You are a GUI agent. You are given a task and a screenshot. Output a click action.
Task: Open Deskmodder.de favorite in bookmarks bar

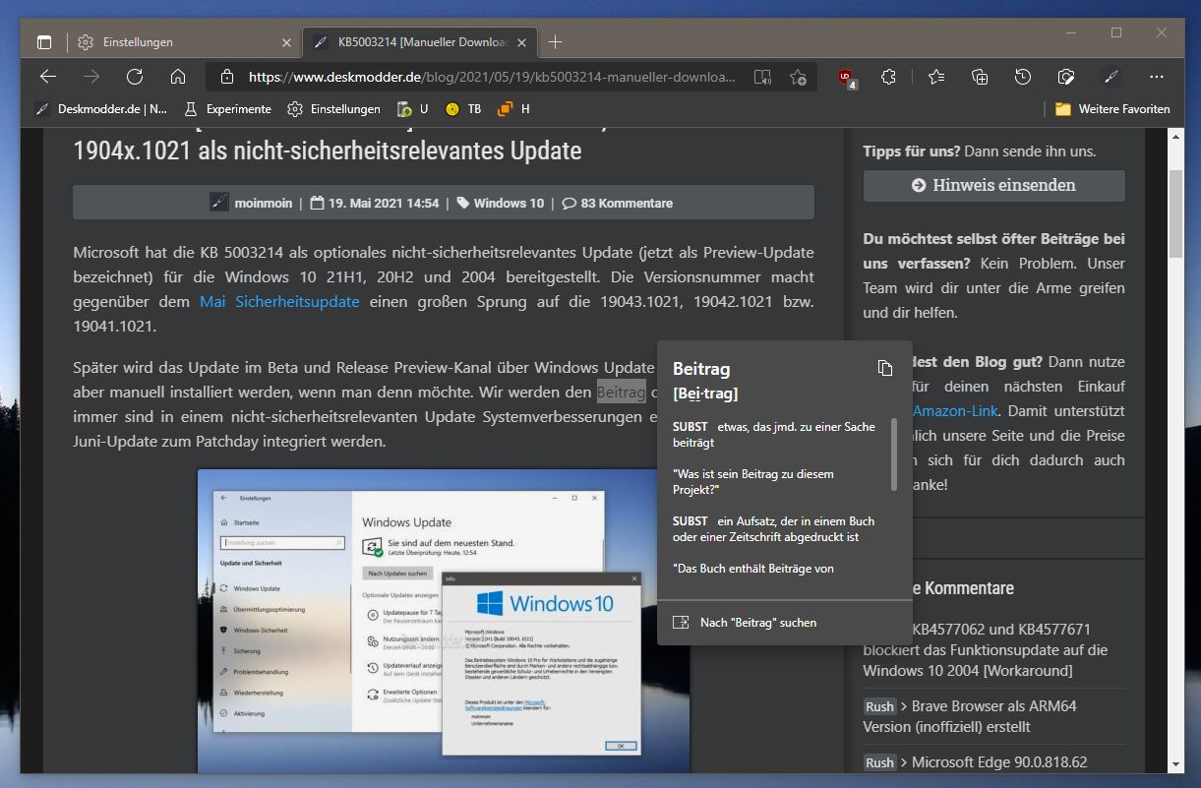[101, 109]
